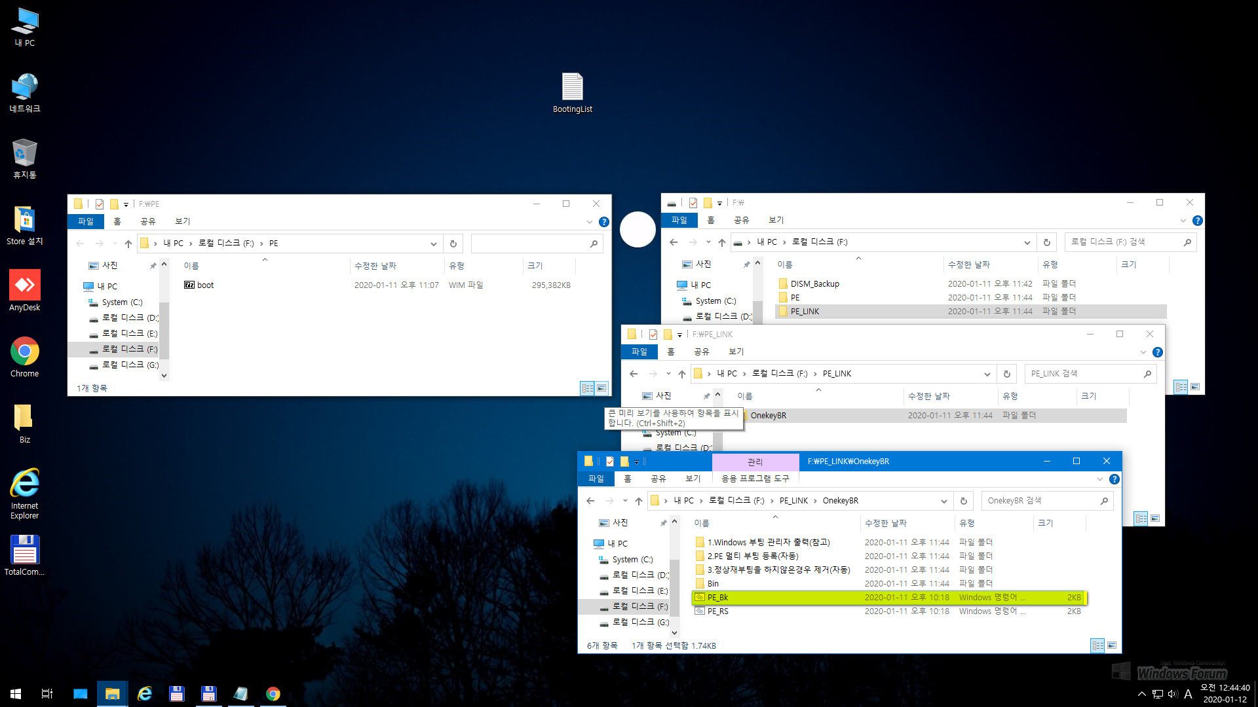
Task: Select OnekeyBR folder in PE_LINK window
Action: (932, 416)
